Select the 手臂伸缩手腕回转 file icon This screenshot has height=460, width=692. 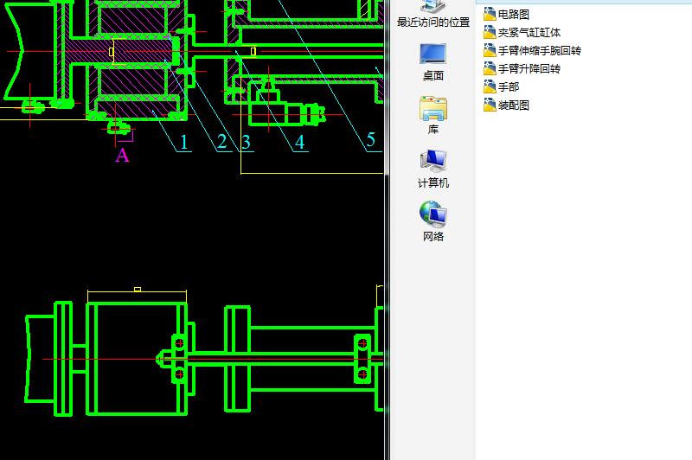tap(490, 50)
